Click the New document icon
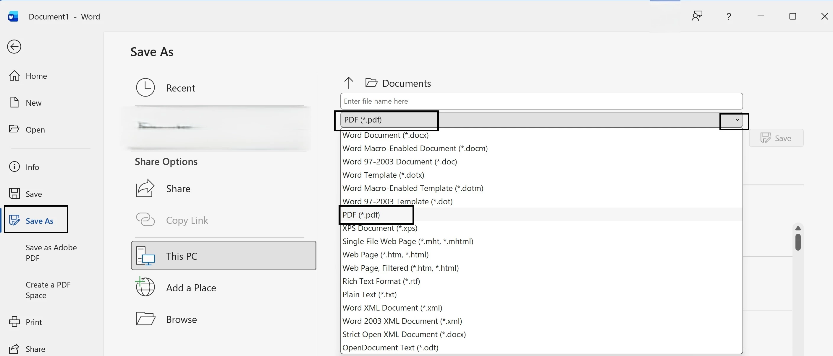 coord(14,103)
